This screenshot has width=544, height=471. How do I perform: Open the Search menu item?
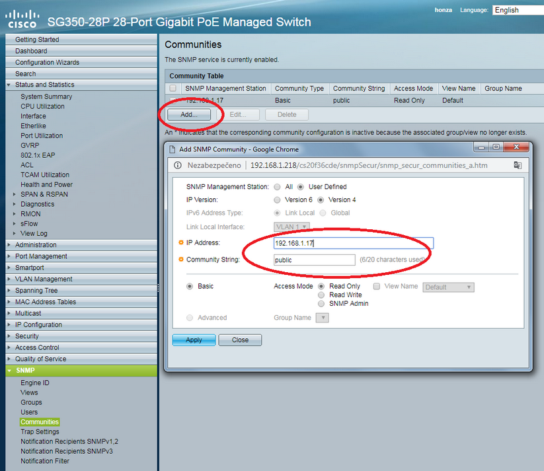[81, 73]
